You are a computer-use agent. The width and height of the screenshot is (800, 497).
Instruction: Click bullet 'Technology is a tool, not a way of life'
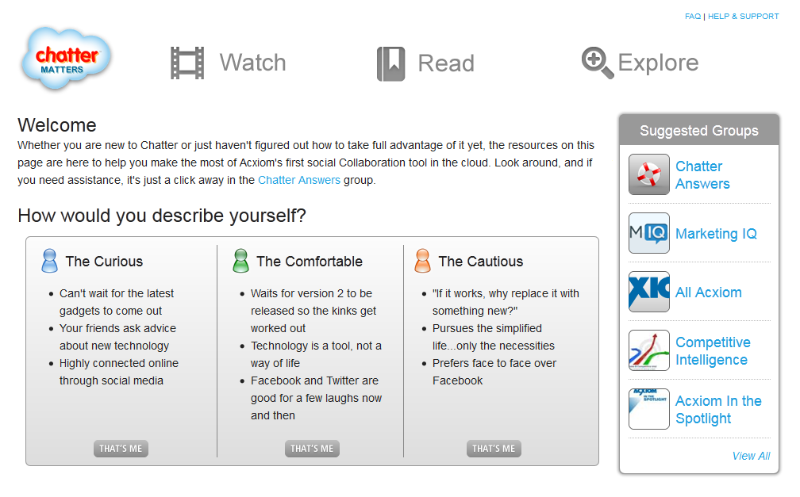pyautogui.click(x=316, y=354)
